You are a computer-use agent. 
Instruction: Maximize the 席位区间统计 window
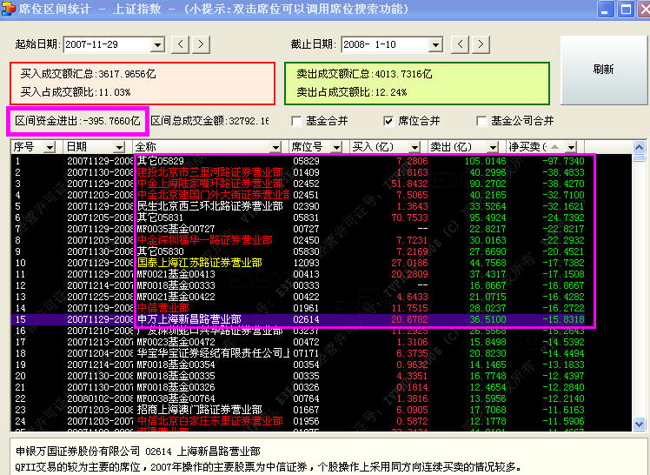[626, 10]
